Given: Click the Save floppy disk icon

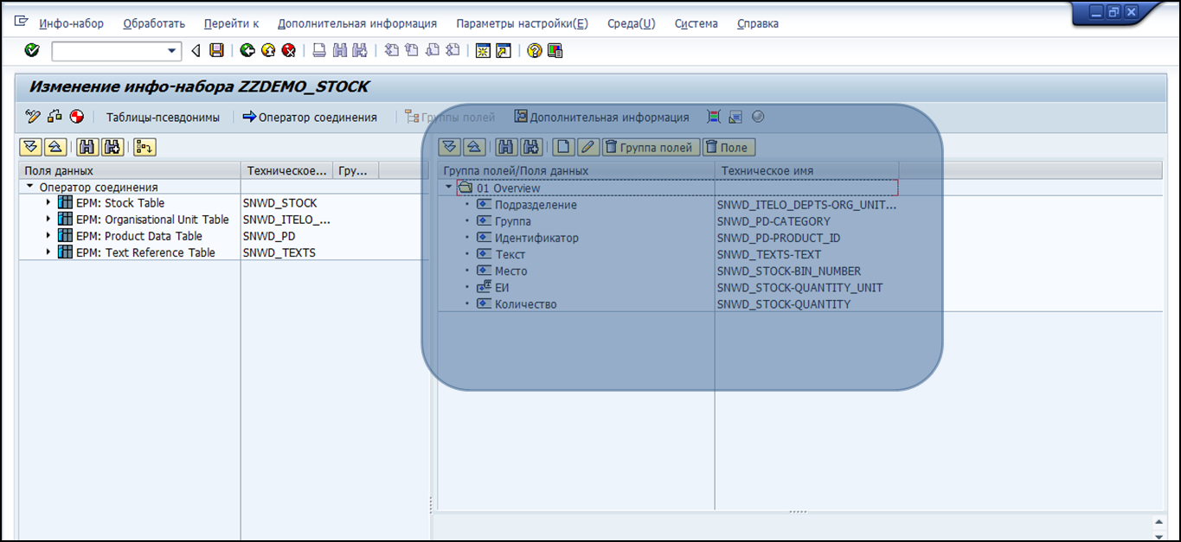Looking at the screenshot, I should 216,51.
